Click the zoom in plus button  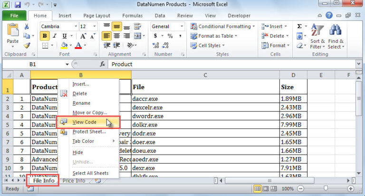tap(351, 188)
